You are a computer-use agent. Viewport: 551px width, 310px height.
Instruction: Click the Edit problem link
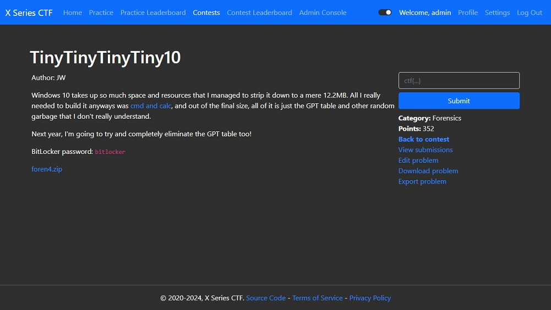(x=418, y=160)
